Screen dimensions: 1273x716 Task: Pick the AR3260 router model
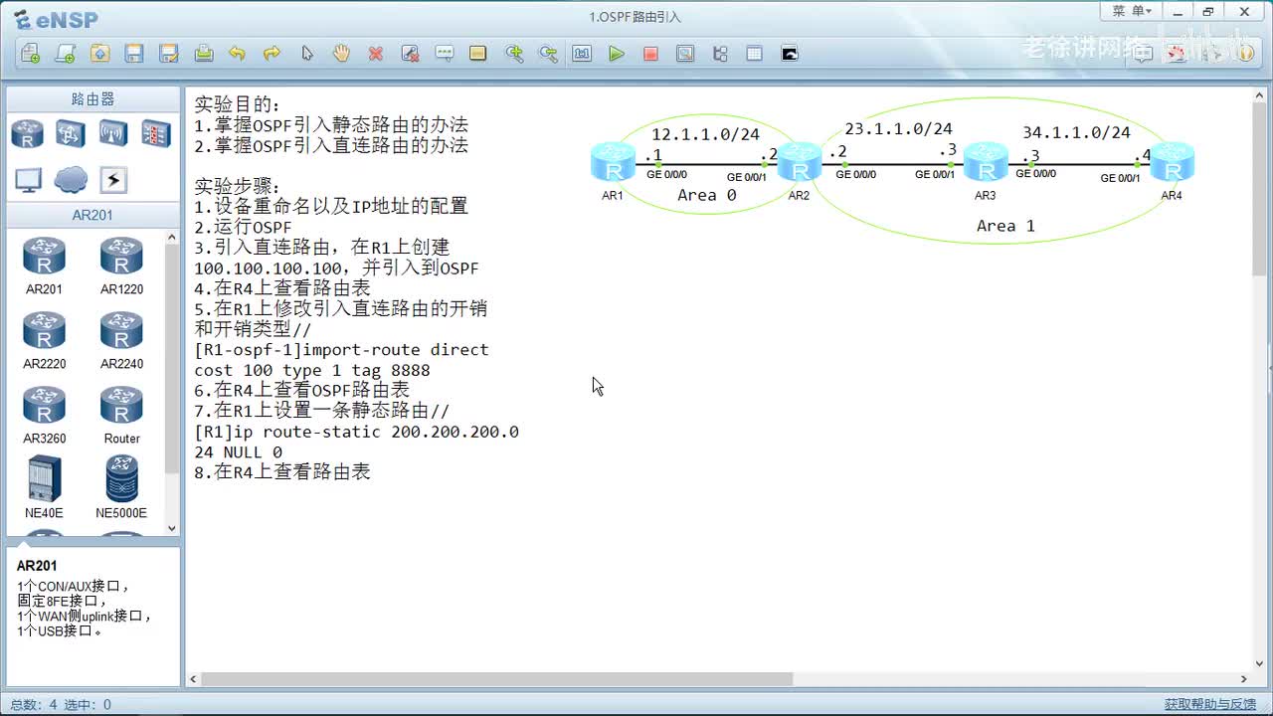(x=44, y=415)
